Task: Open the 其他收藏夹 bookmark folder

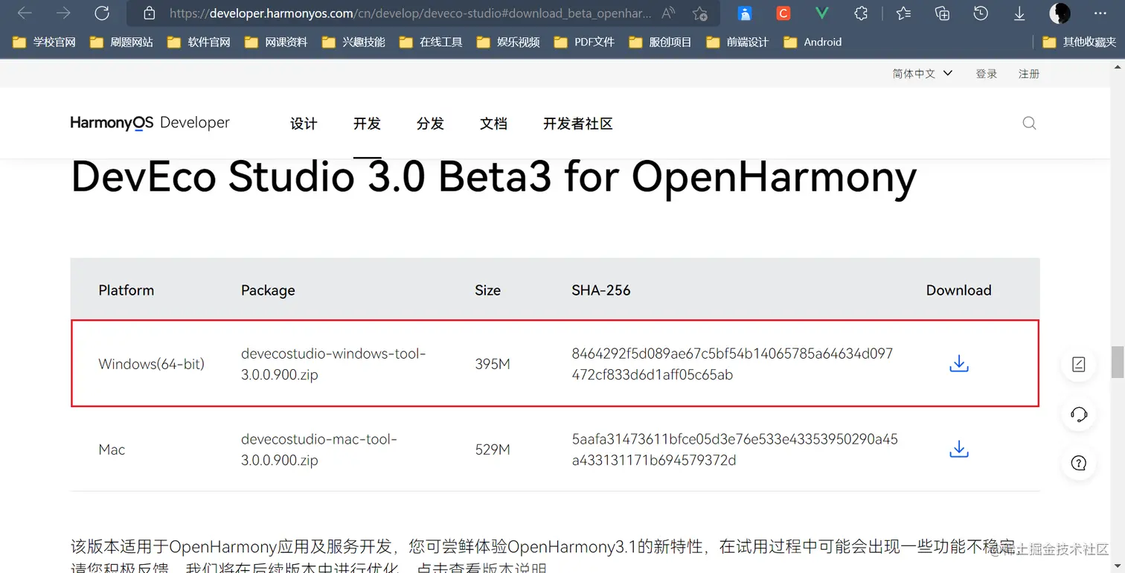Action: [1080, 42]
